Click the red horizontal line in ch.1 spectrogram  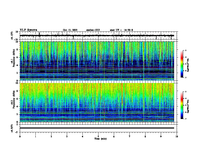click(x=97, y=67)
